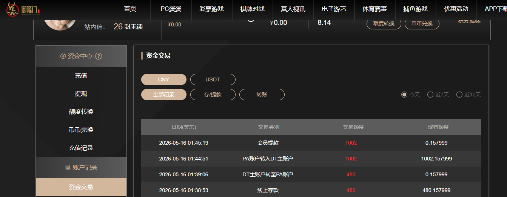Viewport: 507px width, 197px height.
Task: Click the 现有额度 column header
Action: [438, 127]
